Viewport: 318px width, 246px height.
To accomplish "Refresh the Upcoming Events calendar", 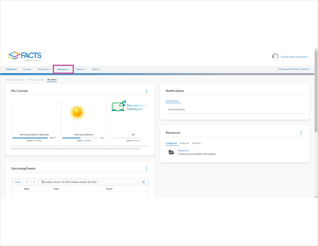I will pos(143,182).
